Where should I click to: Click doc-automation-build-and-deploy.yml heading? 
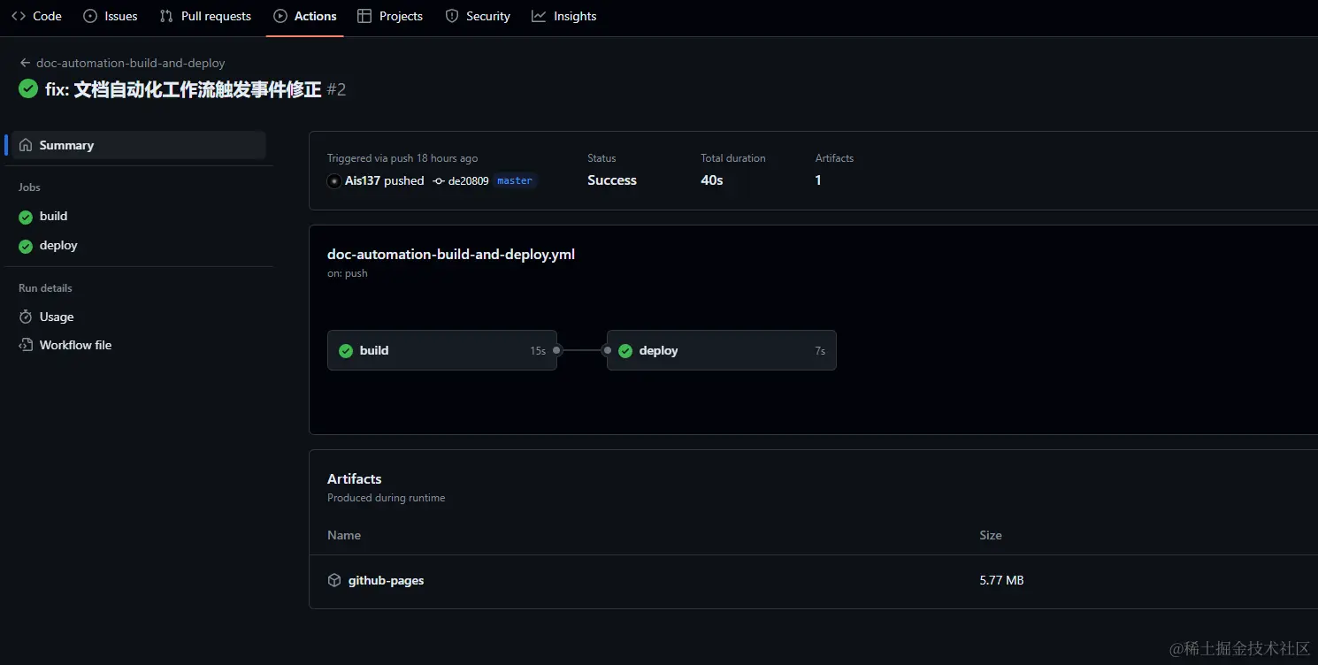pyautogui.click(x=451, y=254)
